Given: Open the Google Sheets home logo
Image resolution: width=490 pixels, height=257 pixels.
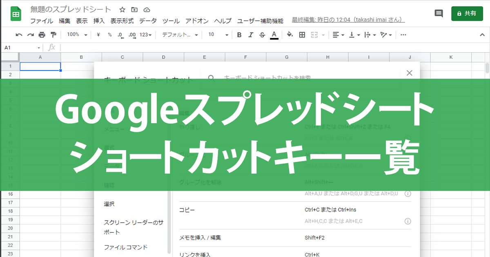Looking at the screenshot, I should (x=16, y=15).
